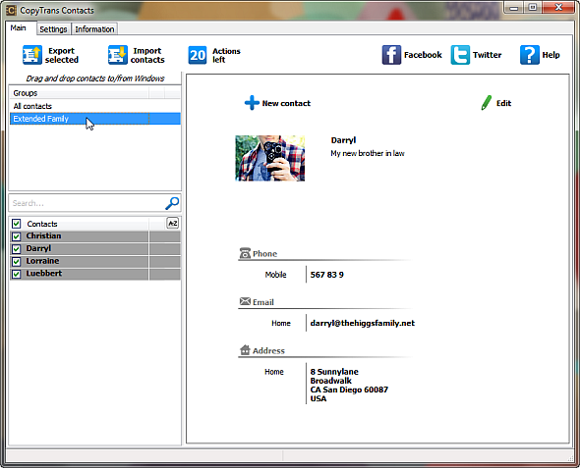Select the Luebbert contact name
Image resolution: width=580 pixels, height=468 pixels.
pos(43,274)
